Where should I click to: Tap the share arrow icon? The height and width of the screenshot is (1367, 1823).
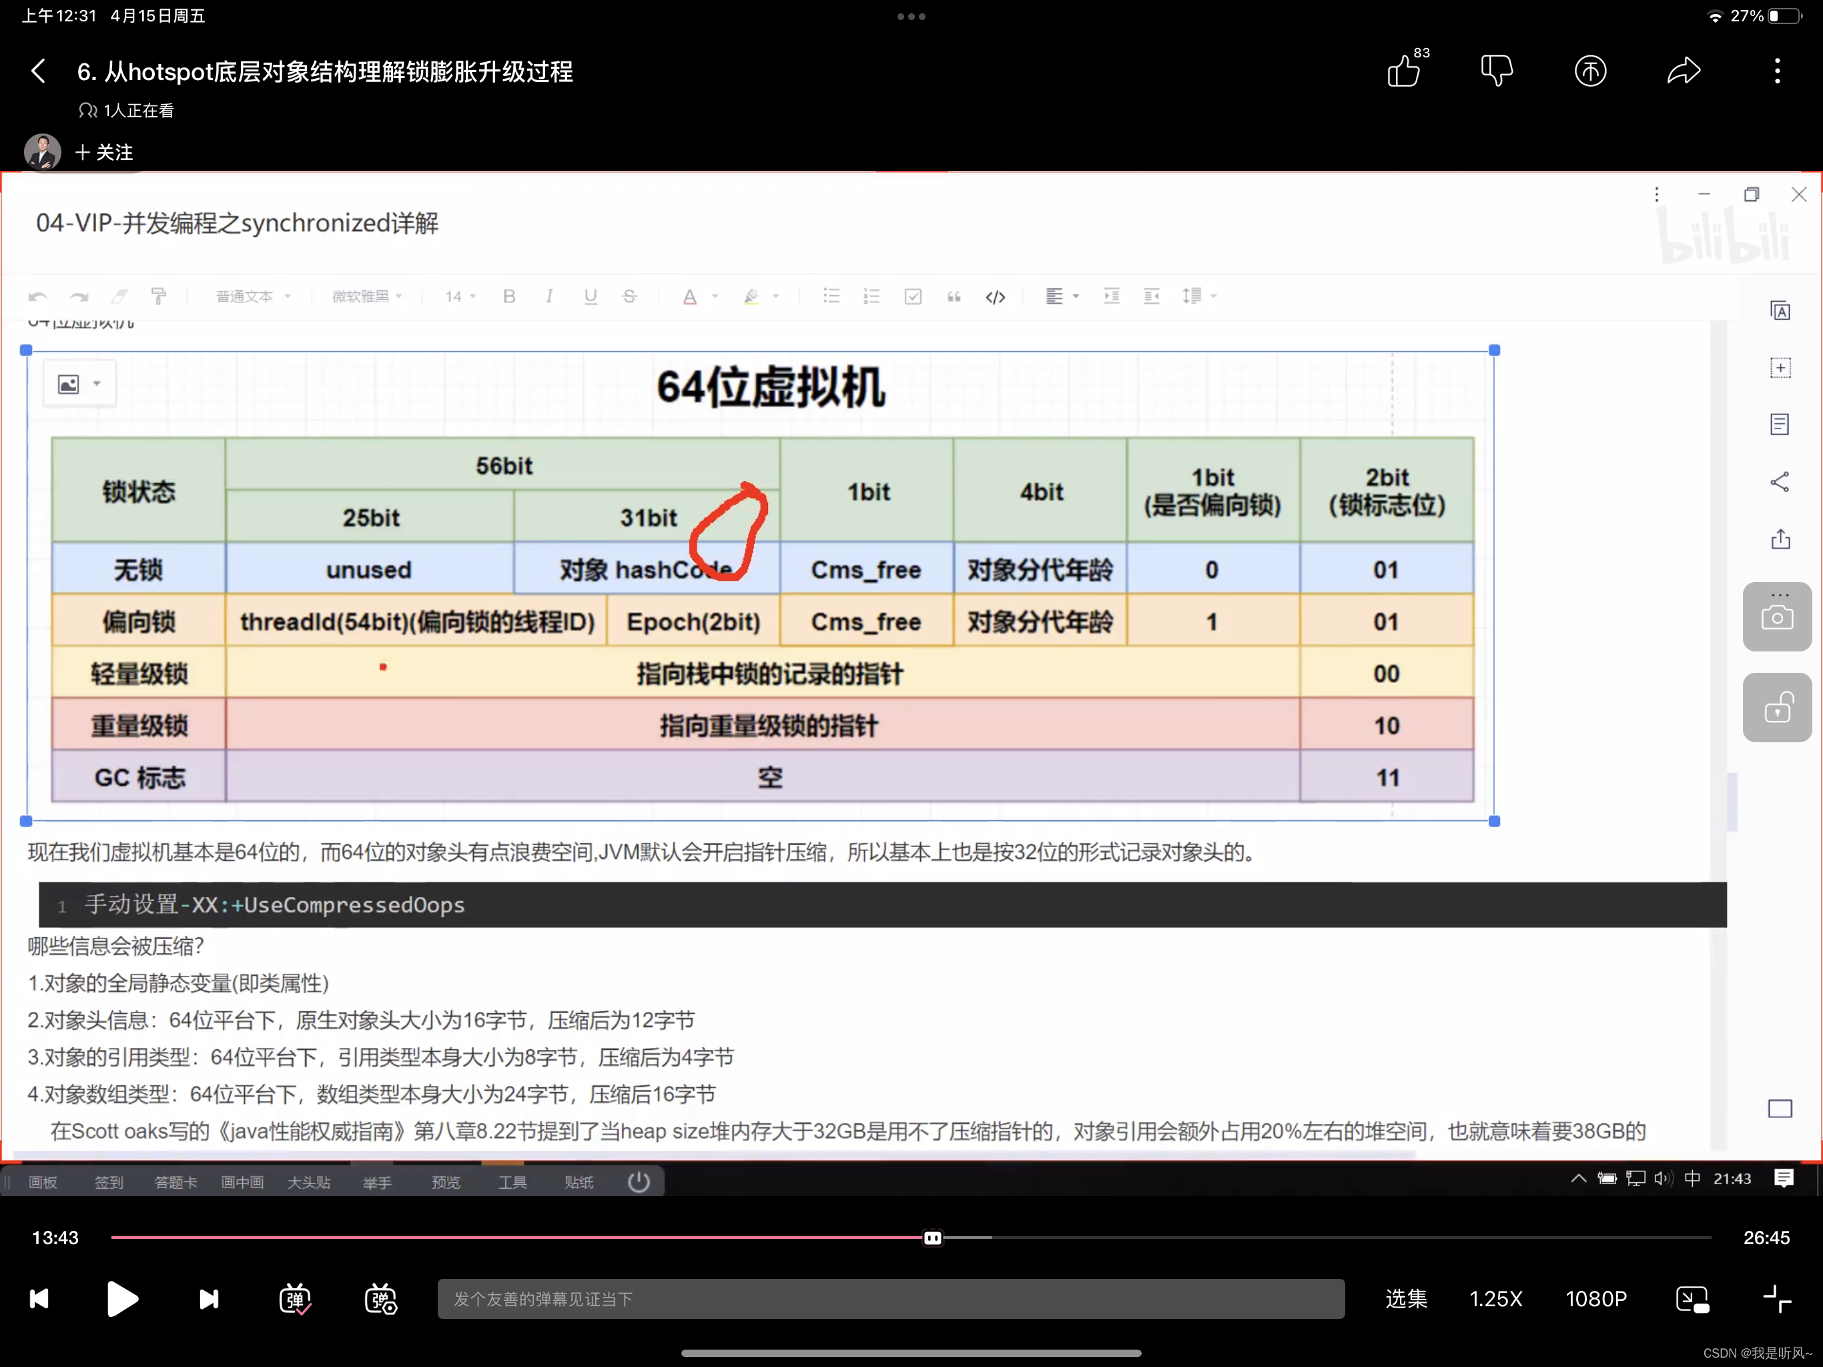[1683, 71]
